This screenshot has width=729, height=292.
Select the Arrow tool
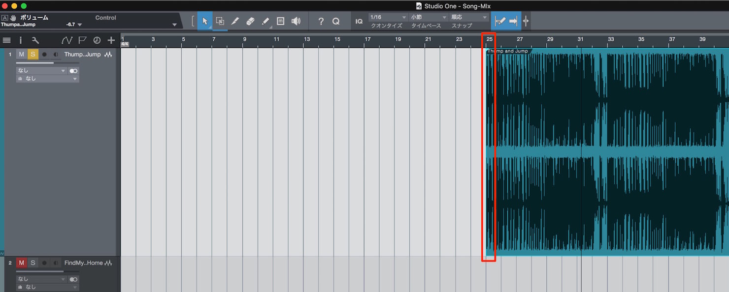(205, 21)
